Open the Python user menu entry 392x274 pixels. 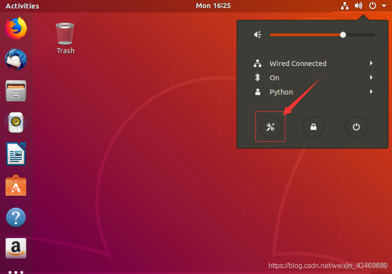(x=312, y=92)
